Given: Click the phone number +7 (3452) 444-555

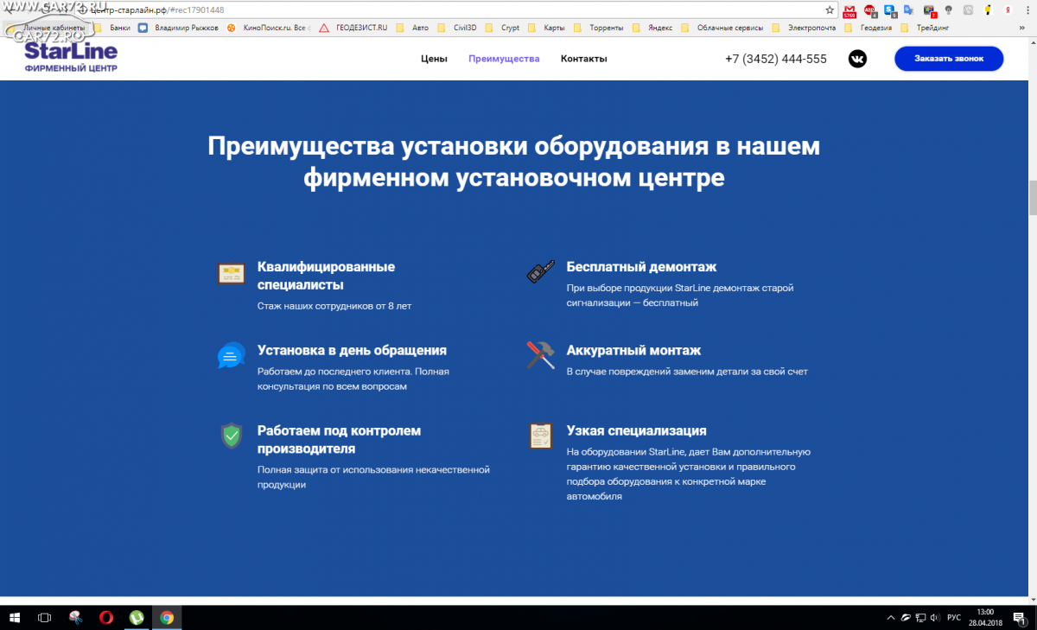Looking at the screenshot, I should pyautogui.click(x=775, y=59).
